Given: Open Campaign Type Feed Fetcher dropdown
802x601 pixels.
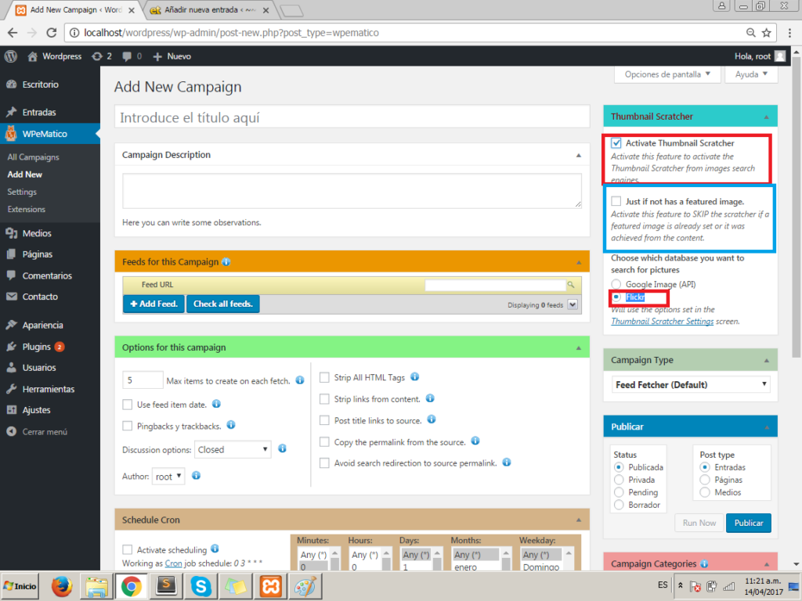Looking at the screenshot, I should click(691, 385).
